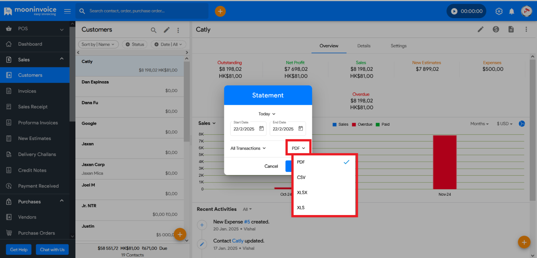The height and width of the screenshot is (258, 537).
Task: Choose PDF from the format list
Action: [324, 162]
